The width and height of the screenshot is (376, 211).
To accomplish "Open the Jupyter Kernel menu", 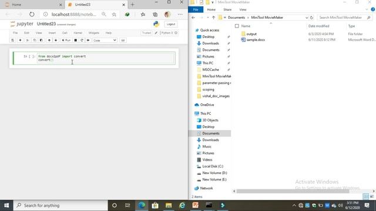I will click(x=78, y=33).
